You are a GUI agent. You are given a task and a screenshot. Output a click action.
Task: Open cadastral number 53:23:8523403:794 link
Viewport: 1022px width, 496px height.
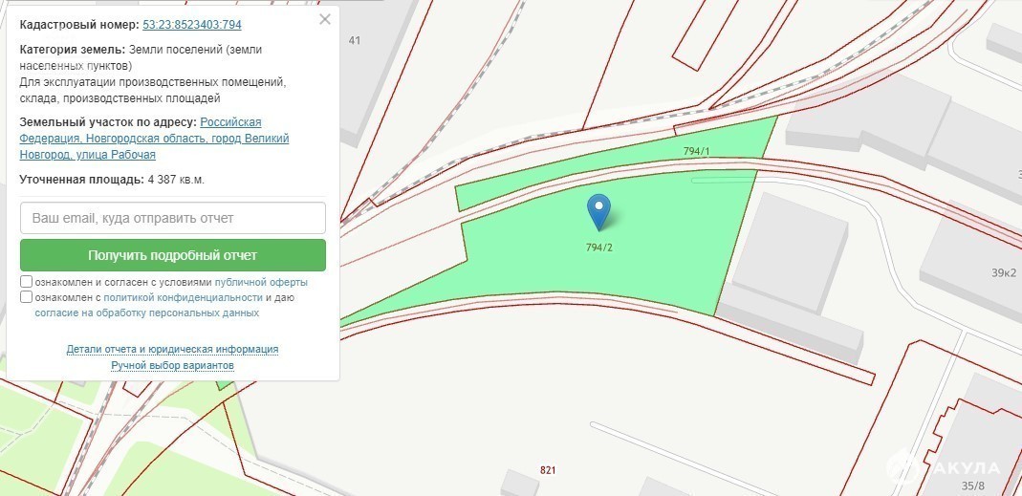click(x=191, y=25)
